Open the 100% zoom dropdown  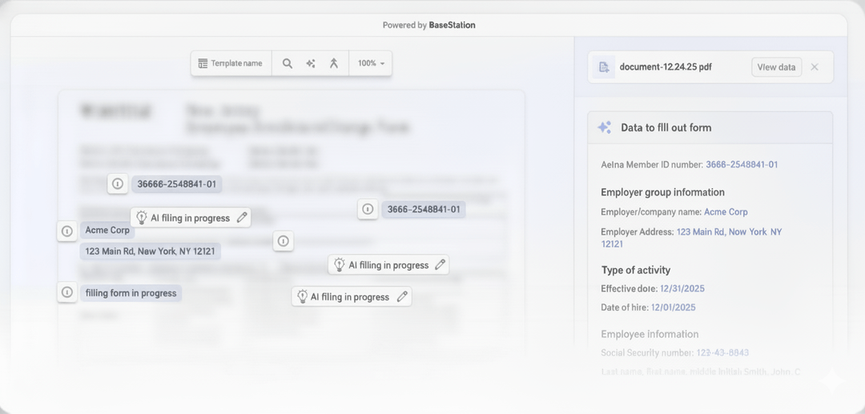(371, 63)
